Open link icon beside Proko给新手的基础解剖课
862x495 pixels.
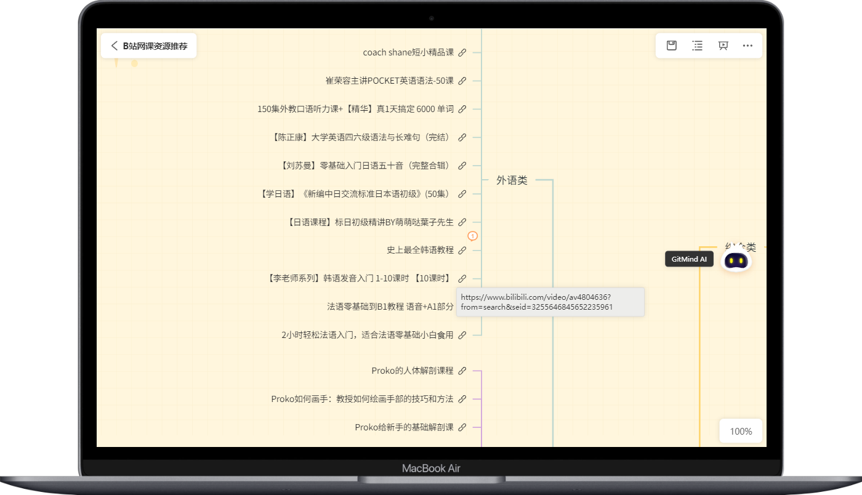[x=462, y=427]
